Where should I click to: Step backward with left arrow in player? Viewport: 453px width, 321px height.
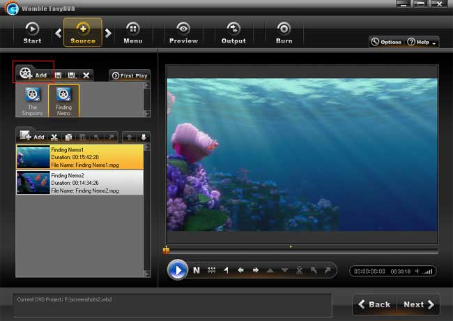(x=240, y=270)
